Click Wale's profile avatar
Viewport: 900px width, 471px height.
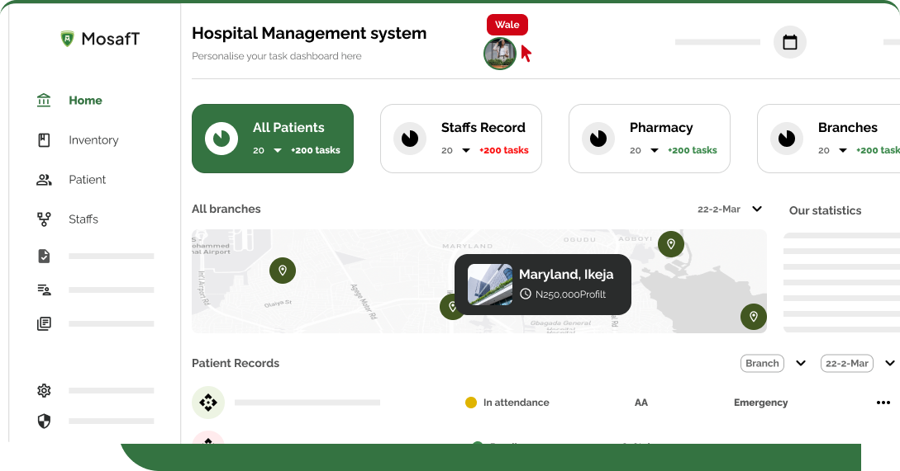tap(500, 54)
